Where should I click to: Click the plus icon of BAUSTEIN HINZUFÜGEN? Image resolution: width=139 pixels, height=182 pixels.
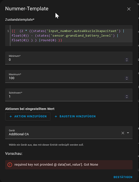(56, 116)
